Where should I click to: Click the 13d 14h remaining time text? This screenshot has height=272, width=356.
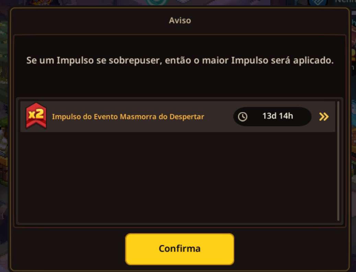[x=278, y=116]
